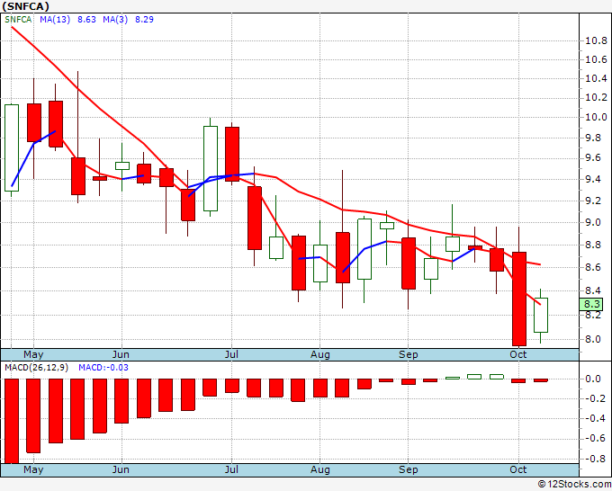
Task: Click the -0.6 MACD axis label
Action: [596, 438]
